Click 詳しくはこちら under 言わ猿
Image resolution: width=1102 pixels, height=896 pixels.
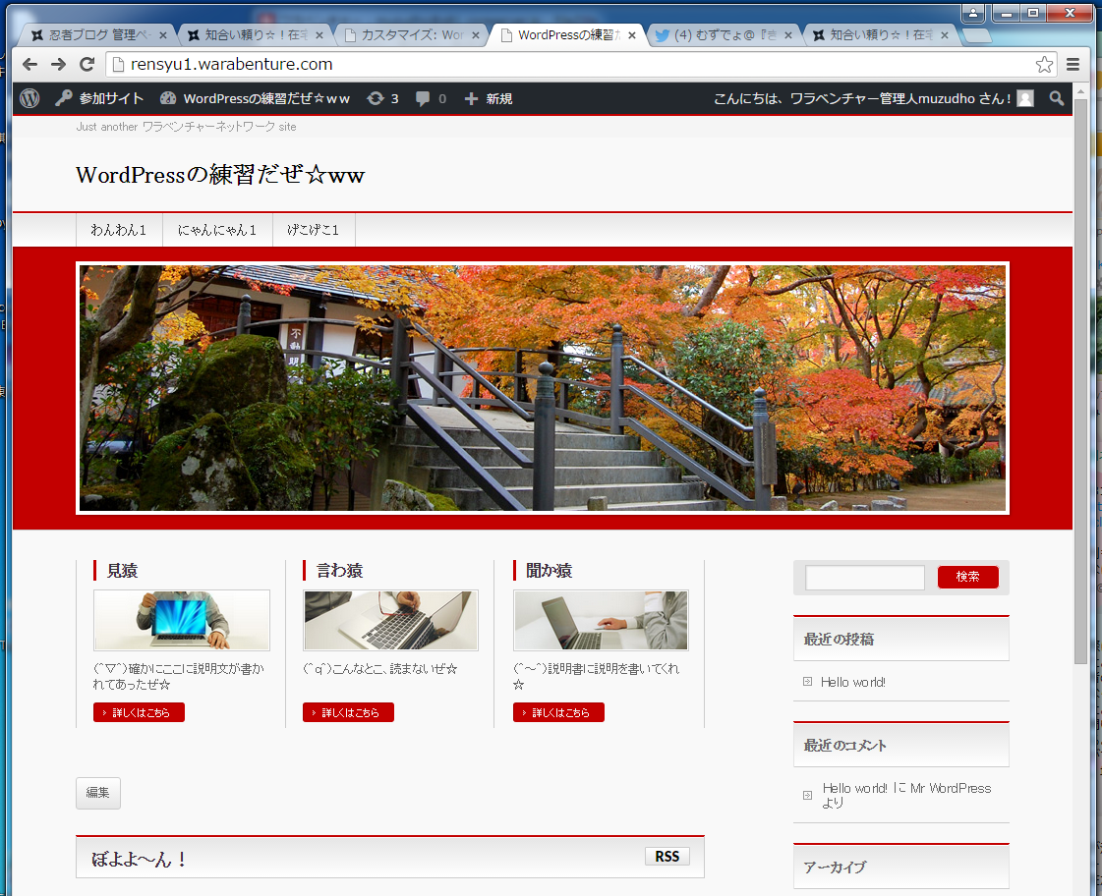click(x=349, y=712)
